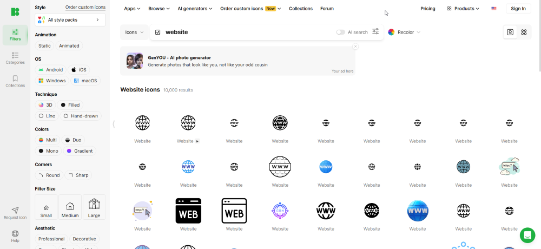The width and height of the screenshot is (541, 249).
Task: Collapse the filters sidebar handle
Action: point(114,124)
